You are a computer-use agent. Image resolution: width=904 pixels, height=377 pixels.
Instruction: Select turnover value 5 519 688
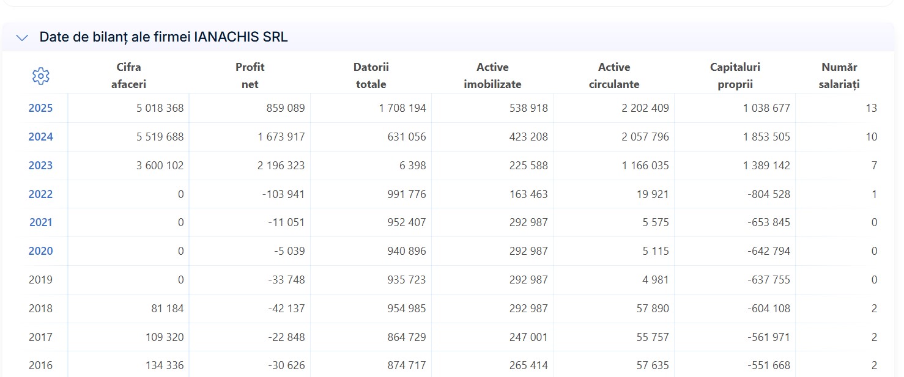click(x=160, y=137)
